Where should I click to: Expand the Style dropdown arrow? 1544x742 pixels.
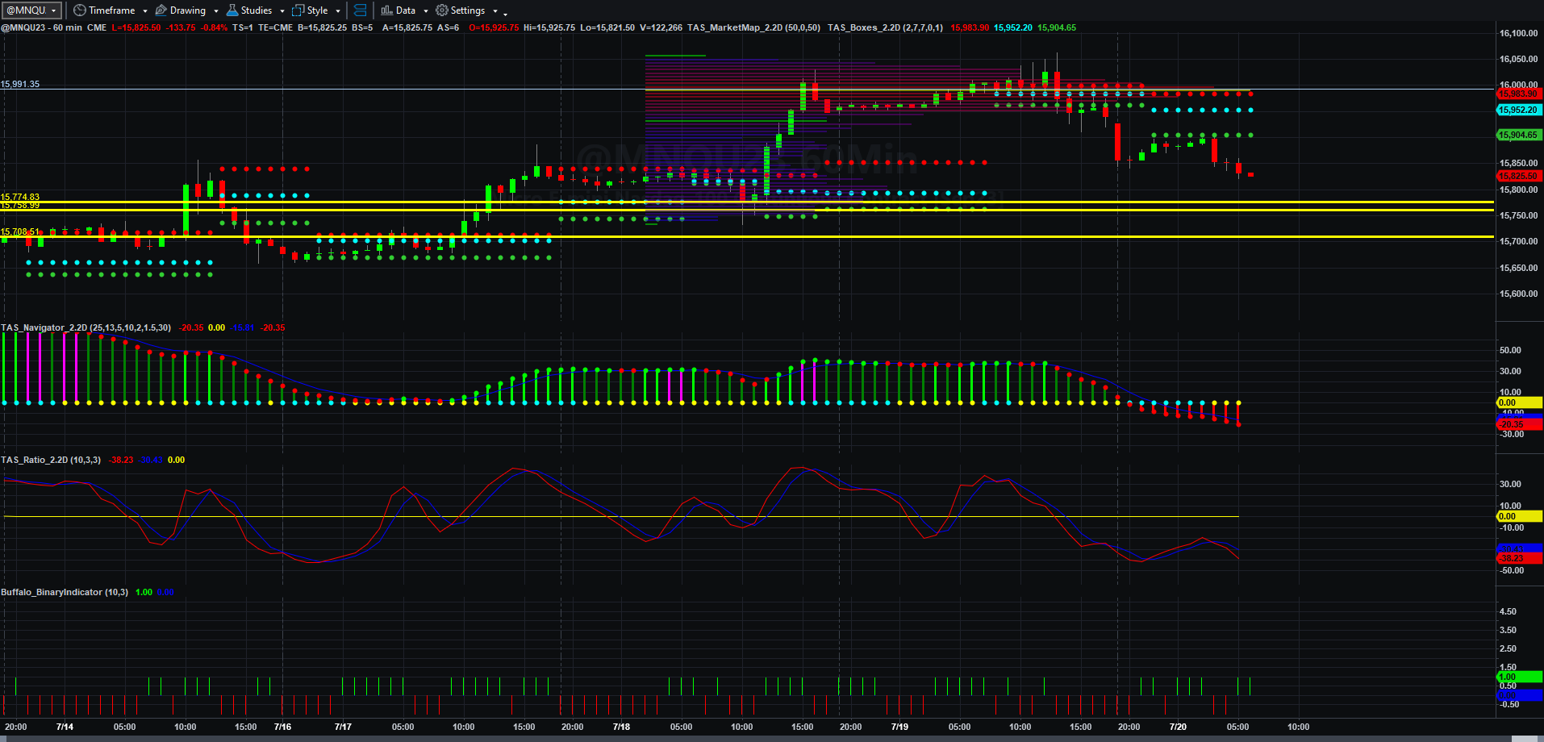[338, 11]
